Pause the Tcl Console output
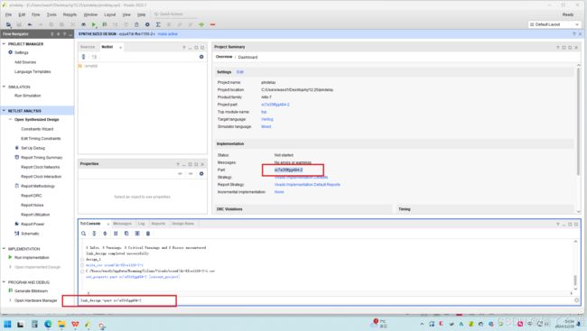The height and width of the screenshot is (331, 587). point(116,234)
